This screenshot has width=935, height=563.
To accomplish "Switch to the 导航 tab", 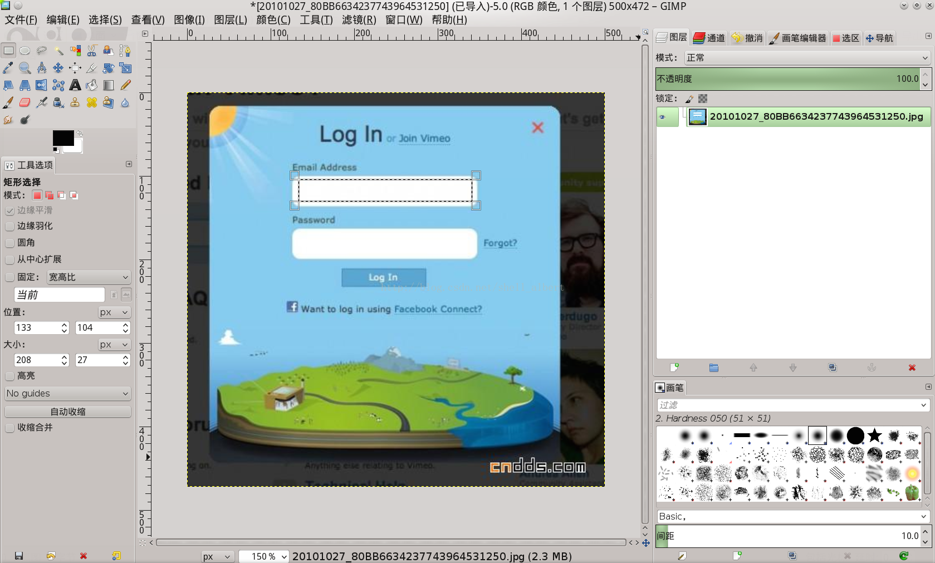I will tap(879, 38).
